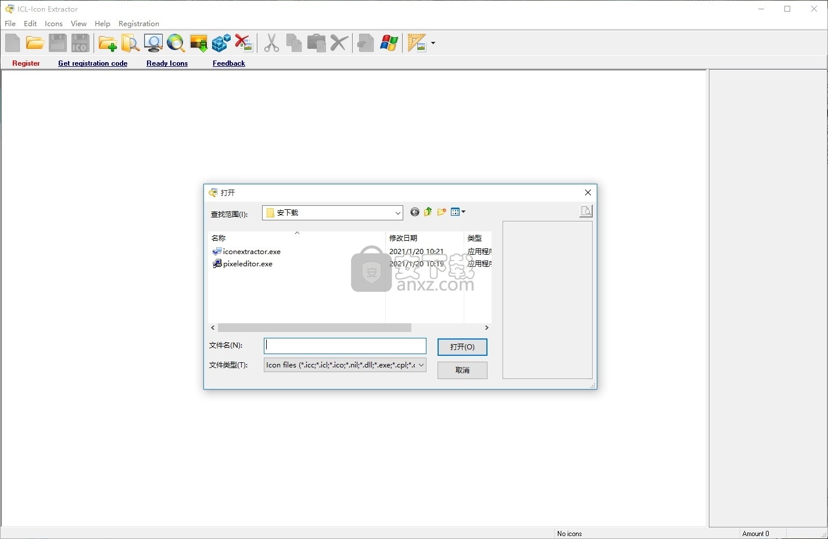The image size is (828, 539).
Task: Open the view menu button in dialog
Action: 458,212
